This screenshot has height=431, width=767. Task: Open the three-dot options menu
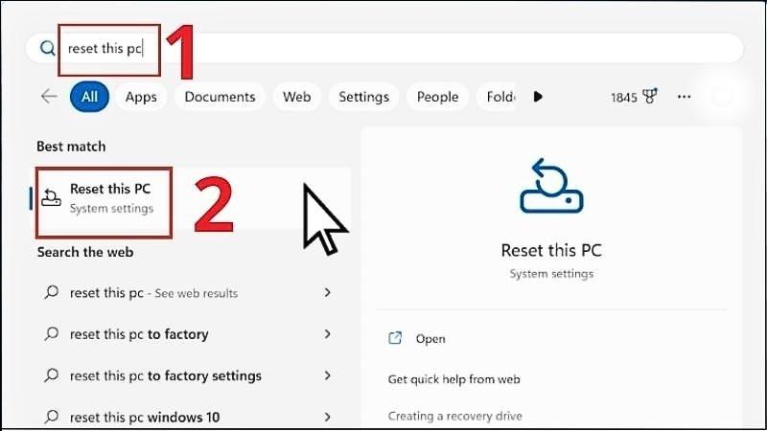[684, 97]
